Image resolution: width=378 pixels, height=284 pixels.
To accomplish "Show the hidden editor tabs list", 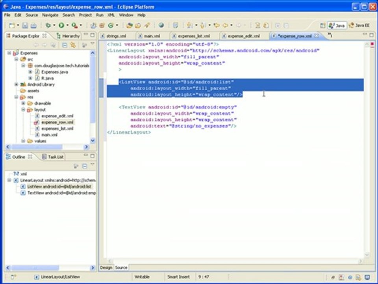I will [x=330, y=35].
